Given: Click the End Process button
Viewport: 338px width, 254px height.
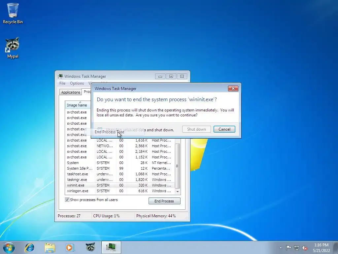Looking at the screenshot, I should [164, 201].
